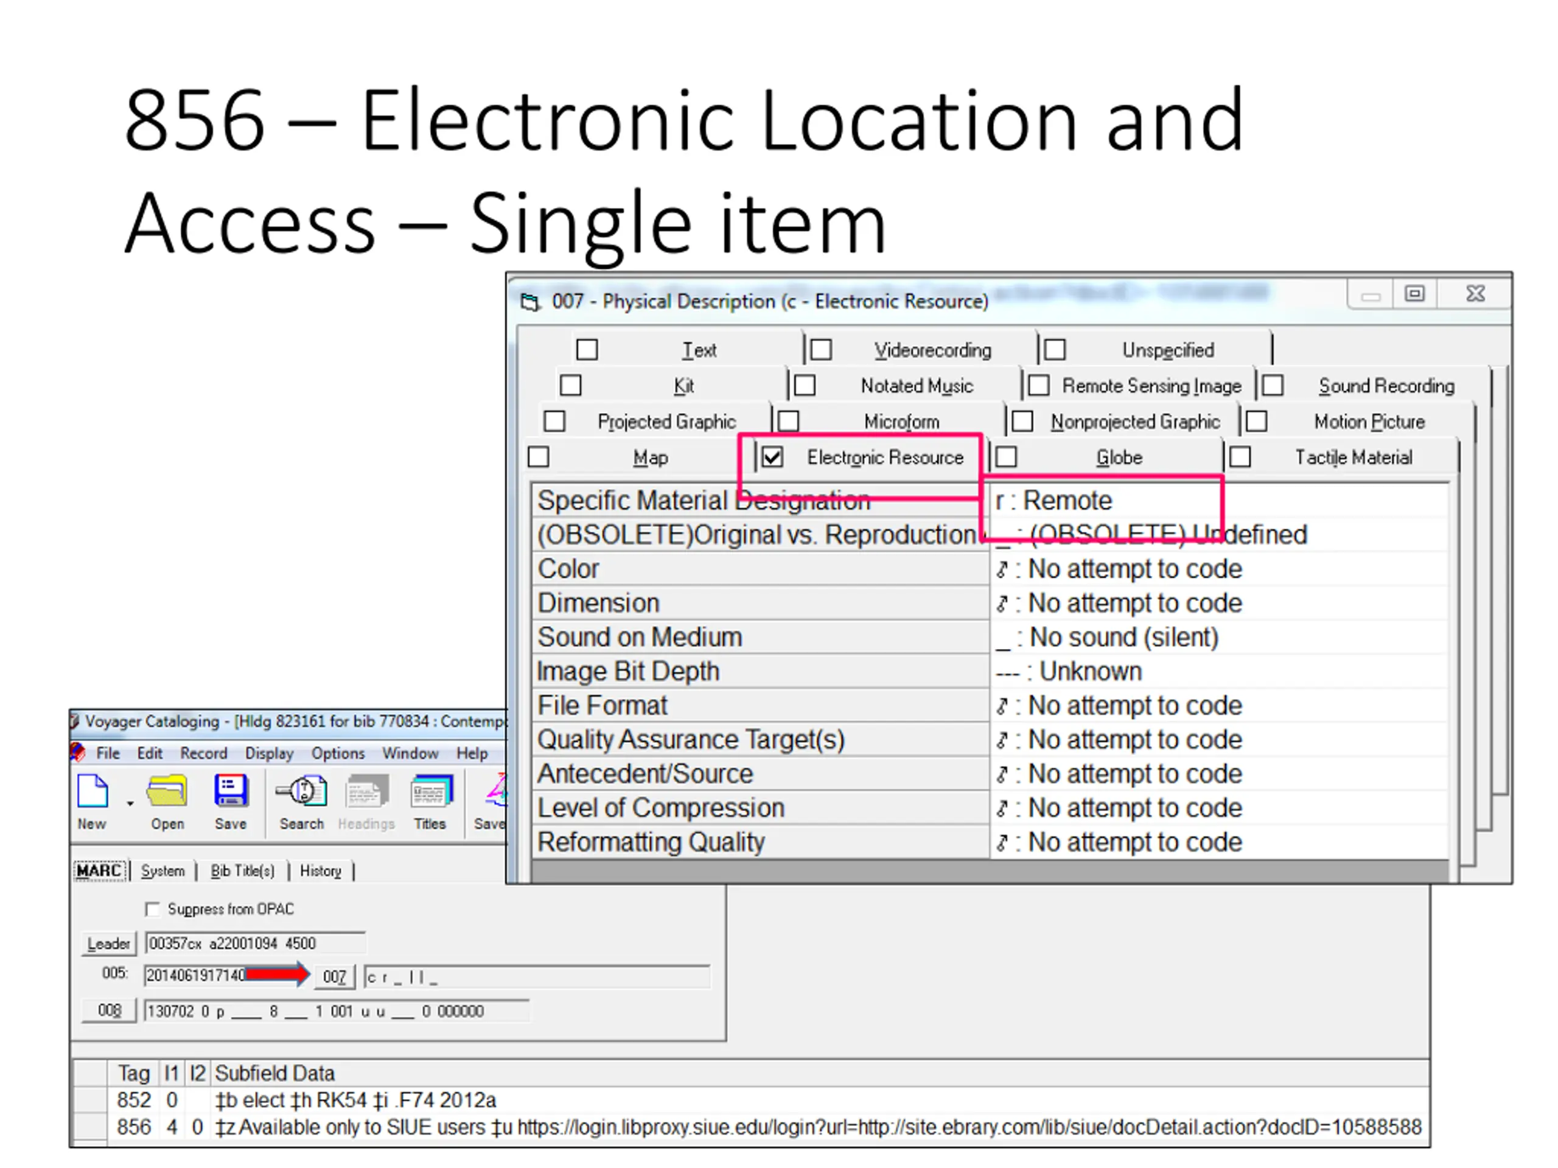Switch to the Bib Title(s) tab
The height and width of the screenshot is (1168, 1558).
242,871
